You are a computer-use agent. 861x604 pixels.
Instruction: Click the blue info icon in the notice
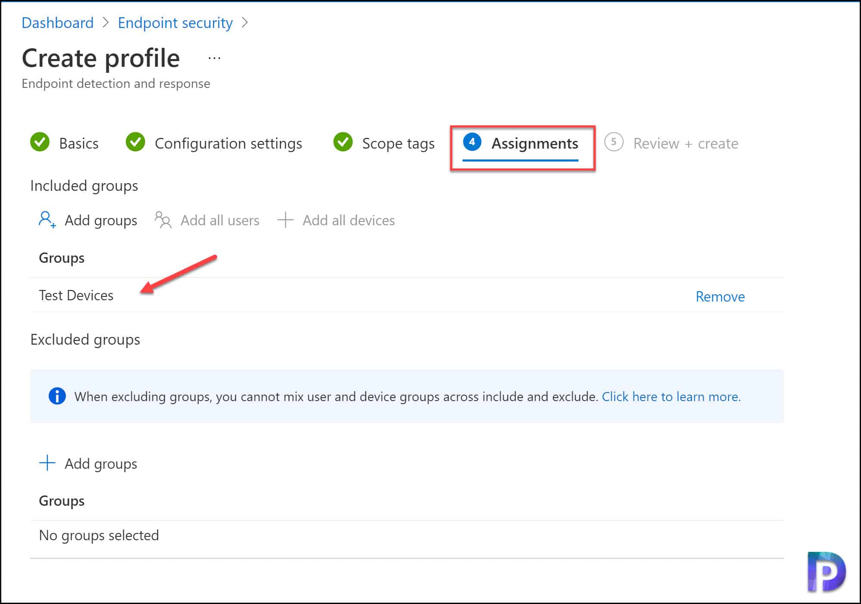57,396
